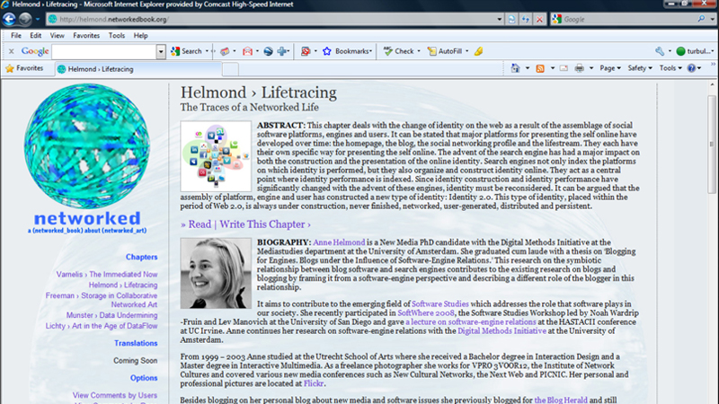The width and height of the screenshot is (719, 404).
Task: Open the Favorites menu in menu bar
Action: coord(86,35)
